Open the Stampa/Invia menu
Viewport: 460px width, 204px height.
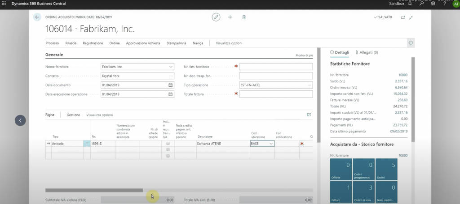(176, 43)
